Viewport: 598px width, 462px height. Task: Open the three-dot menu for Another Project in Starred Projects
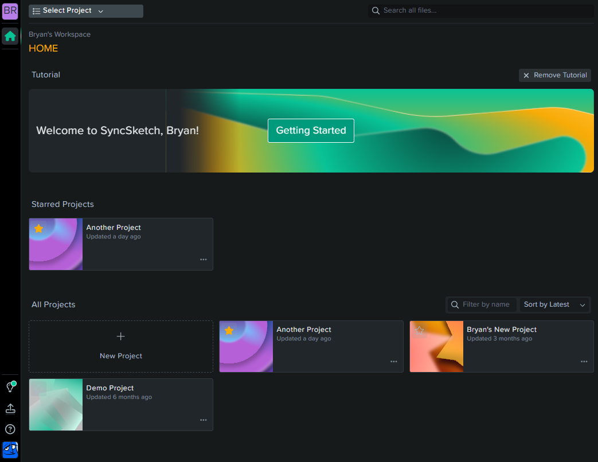(204, 260)
